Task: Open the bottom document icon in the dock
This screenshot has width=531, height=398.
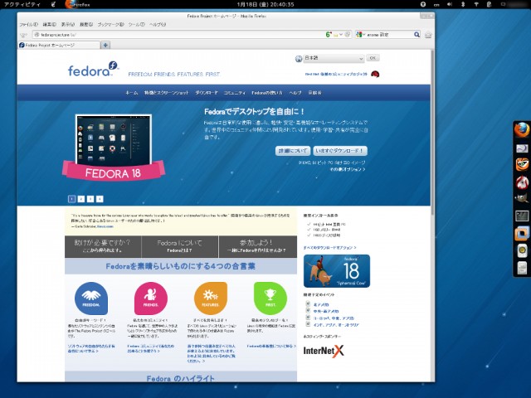Action: (522, 268)
